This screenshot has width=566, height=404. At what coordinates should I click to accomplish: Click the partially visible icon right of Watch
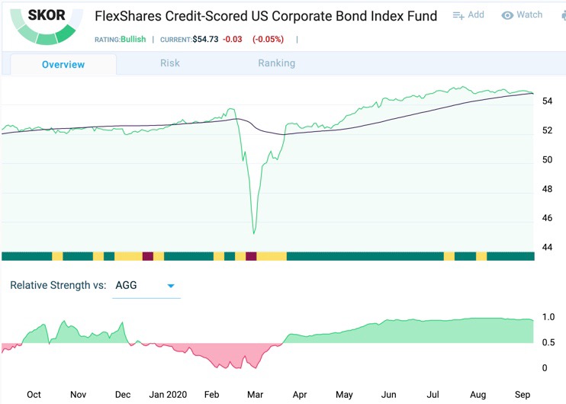562,15
